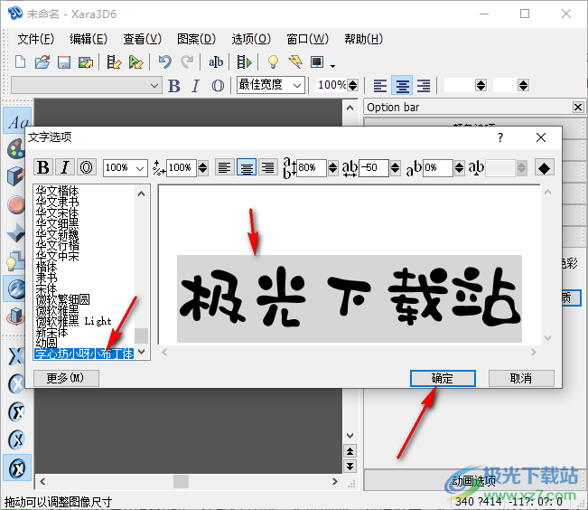Click the tracking -50 input field
The image size is (588, 510).
(x=374, y=167)
